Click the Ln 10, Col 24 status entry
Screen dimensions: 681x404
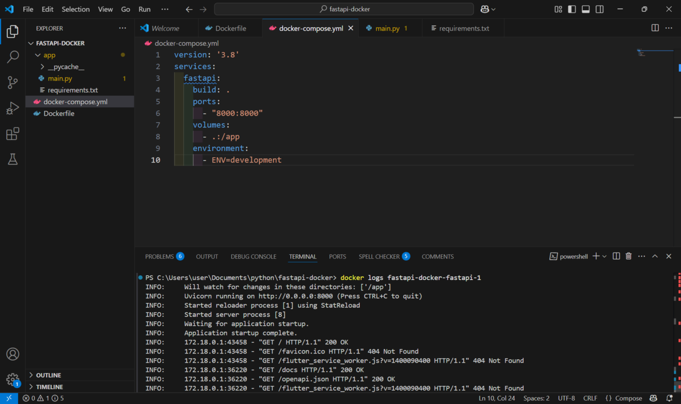pos(498,398)
